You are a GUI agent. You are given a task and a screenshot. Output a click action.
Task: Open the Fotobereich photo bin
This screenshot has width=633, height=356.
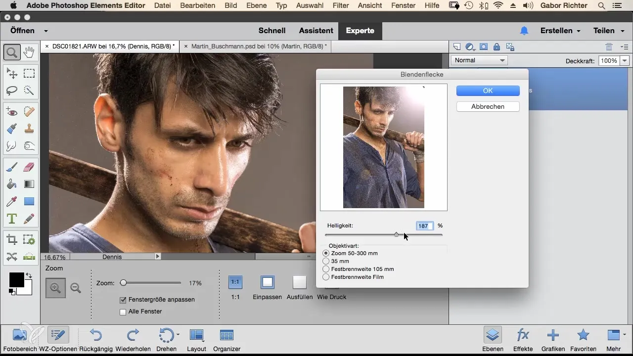pos(20,339)
